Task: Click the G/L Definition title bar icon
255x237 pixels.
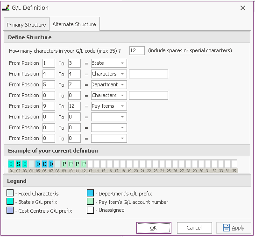Action: point(6,7)
